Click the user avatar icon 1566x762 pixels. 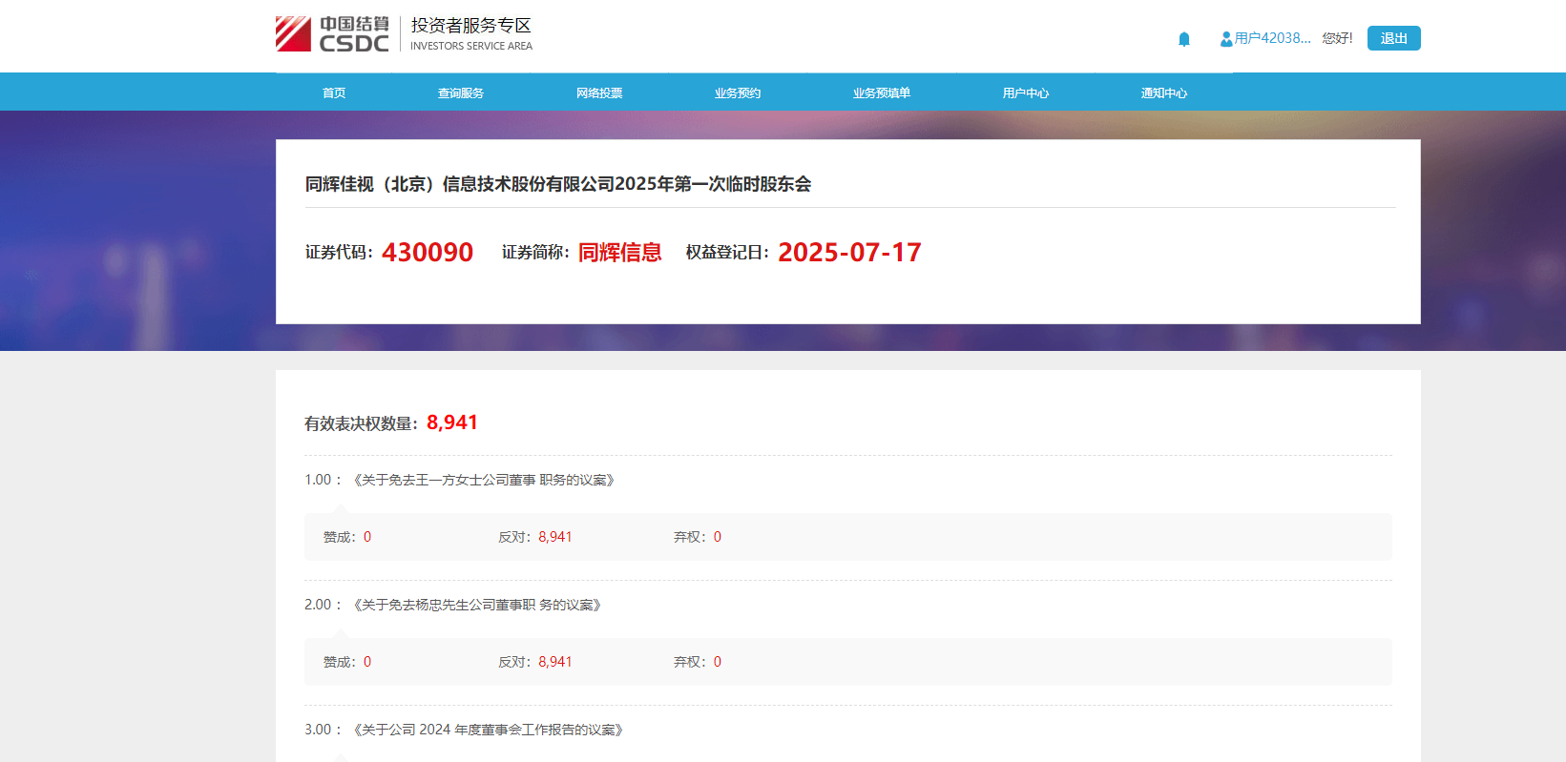coord(1226,39)
